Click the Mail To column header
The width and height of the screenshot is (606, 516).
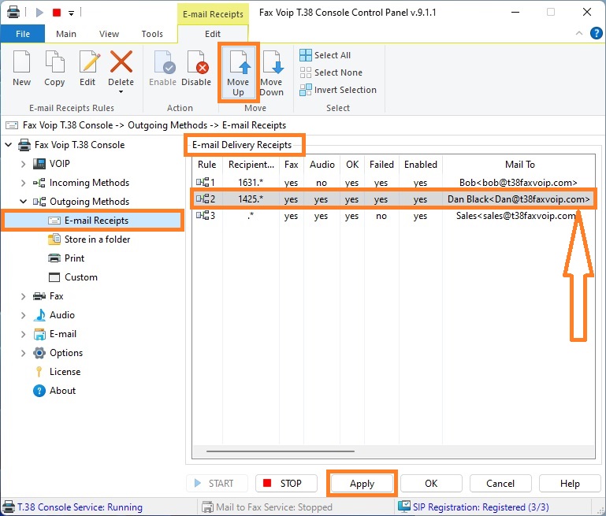[x=519, y=165]
